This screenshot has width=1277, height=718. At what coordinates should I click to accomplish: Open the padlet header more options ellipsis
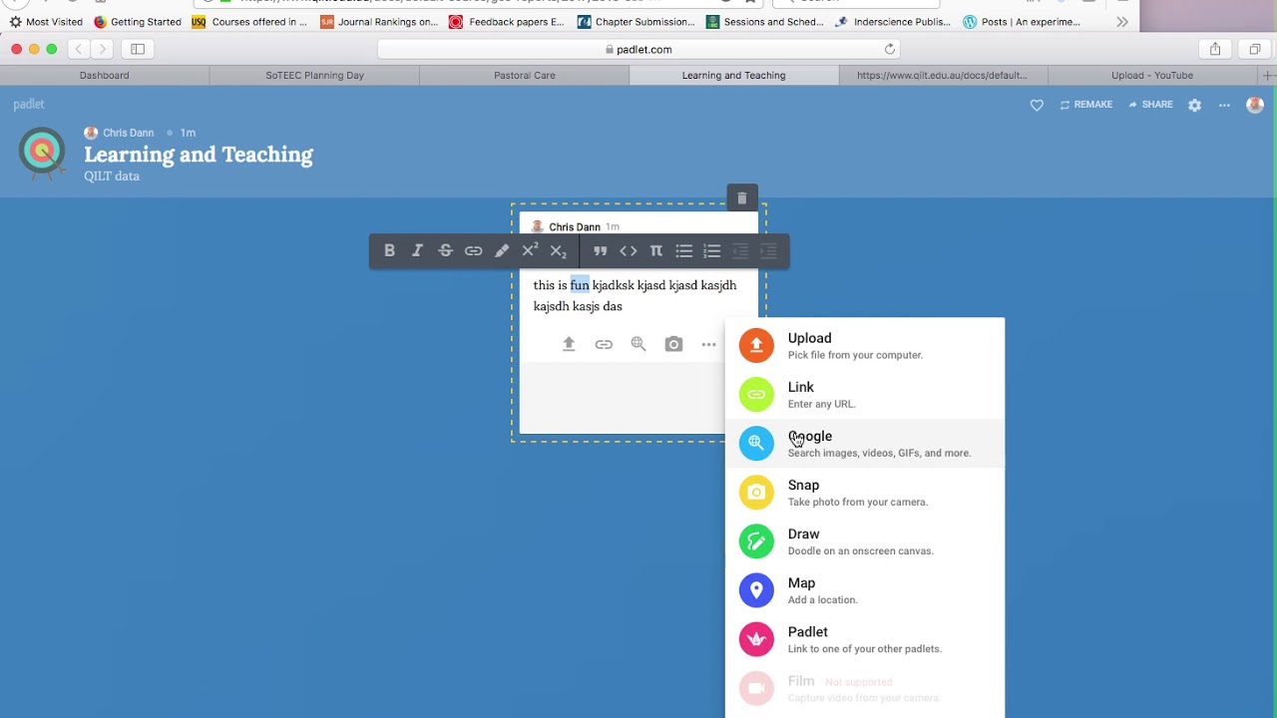pos(1224,105)
